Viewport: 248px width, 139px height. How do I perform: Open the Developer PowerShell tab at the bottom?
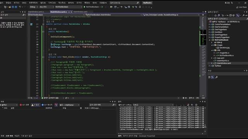pyautogui.click(x=147, y=136)
